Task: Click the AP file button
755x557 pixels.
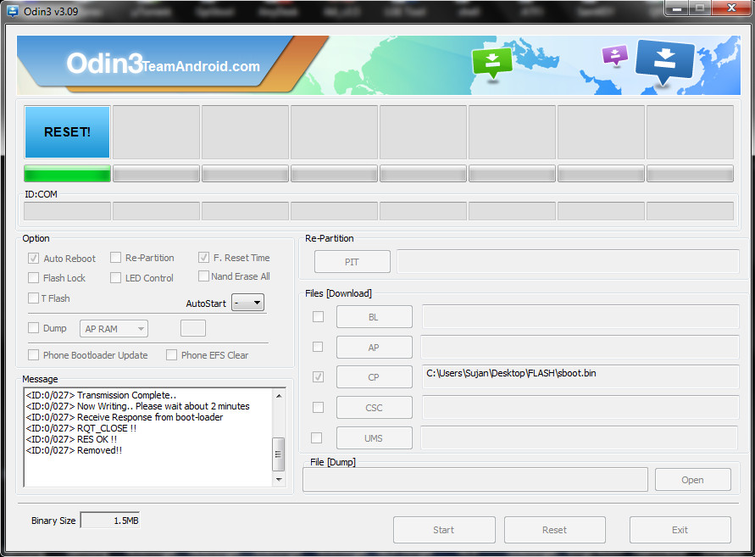Action: (x=375, y=348)
